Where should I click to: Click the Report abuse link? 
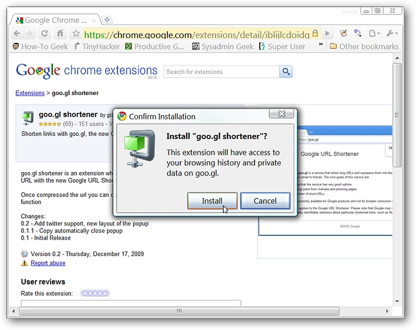click(47, 263)
